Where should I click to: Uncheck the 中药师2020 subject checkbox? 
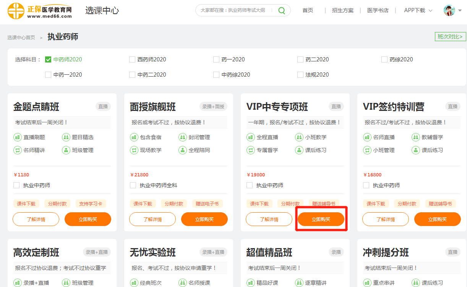(x=48, y=59)
